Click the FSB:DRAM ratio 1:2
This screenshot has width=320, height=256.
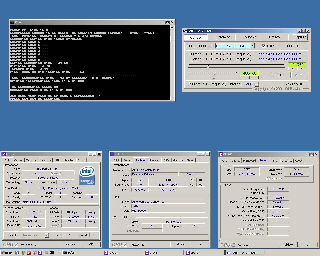[x=278, y=193]
